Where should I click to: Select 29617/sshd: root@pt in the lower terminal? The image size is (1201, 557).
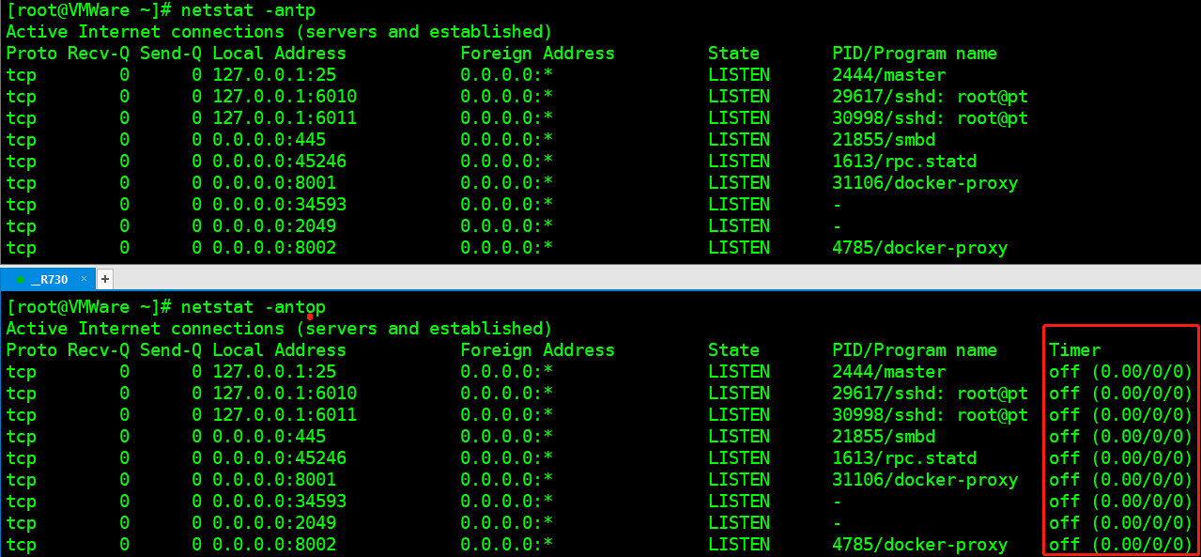[930, 394]
